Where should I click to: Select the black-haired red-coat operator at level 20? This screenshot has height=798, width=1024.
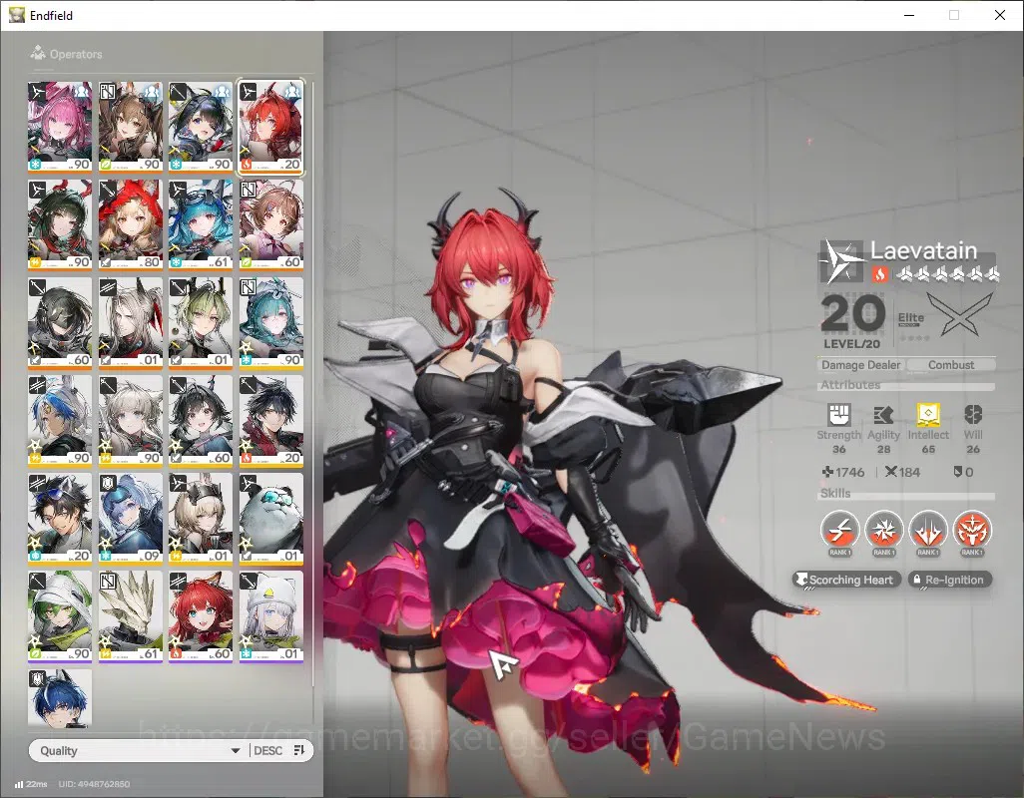pyautogui.click(x=271, y=420)
